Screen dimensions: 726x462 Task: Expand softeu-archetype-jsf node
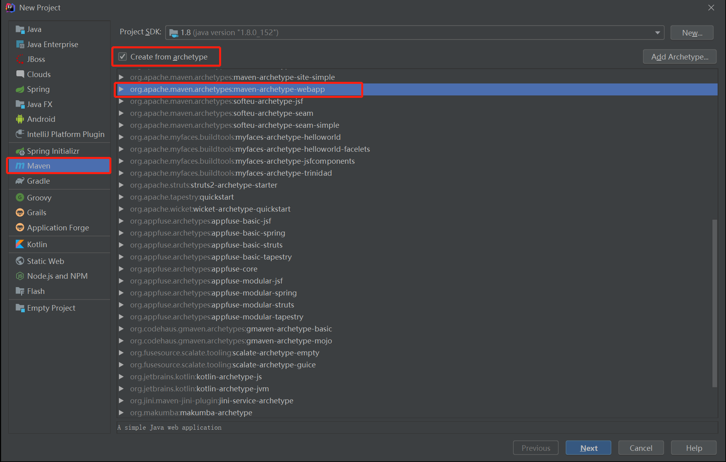121,101
